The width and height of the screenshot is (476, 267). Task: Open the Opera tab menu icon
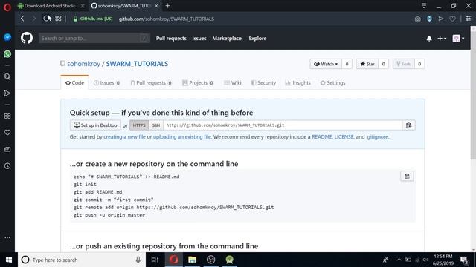click(424, 6)
